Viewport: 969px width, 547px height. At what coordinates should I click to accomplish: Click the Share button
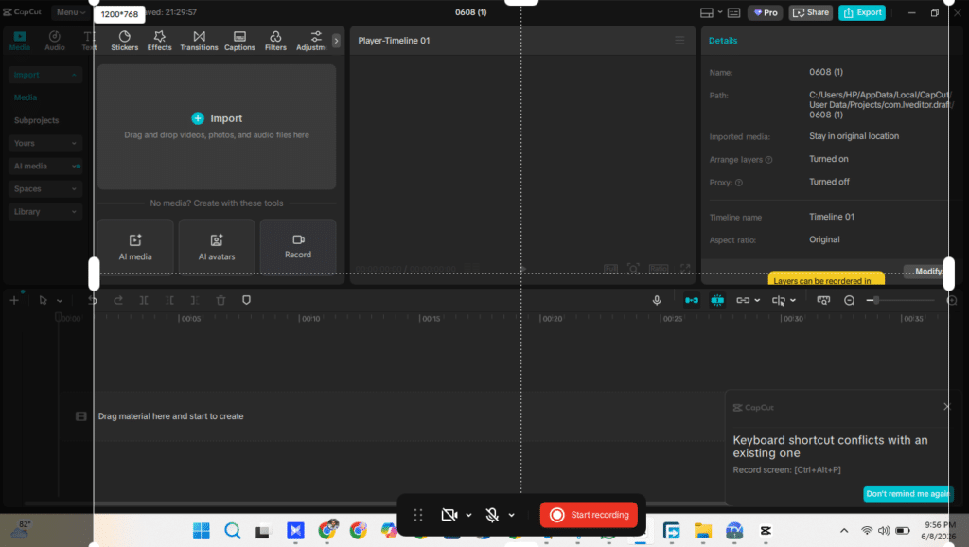pyautogui.click(x=810, y=12)
